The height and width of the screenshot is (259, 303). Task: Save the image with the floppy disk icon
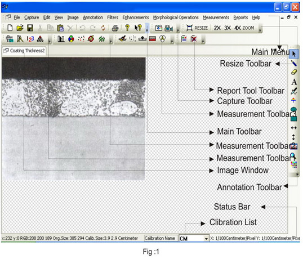pos(30,28)
